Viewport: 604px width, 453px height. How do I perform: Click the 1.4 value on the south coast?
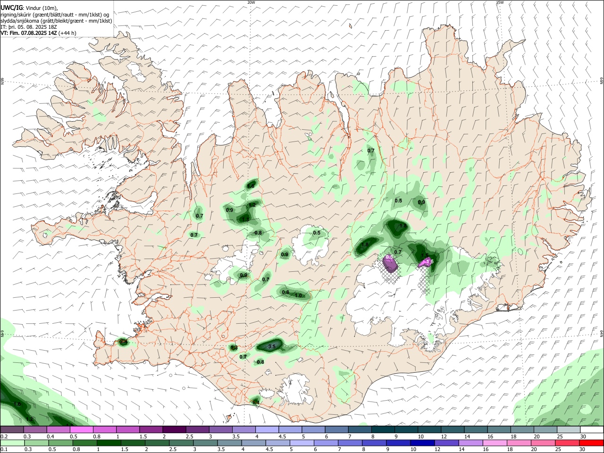(256, 402)
